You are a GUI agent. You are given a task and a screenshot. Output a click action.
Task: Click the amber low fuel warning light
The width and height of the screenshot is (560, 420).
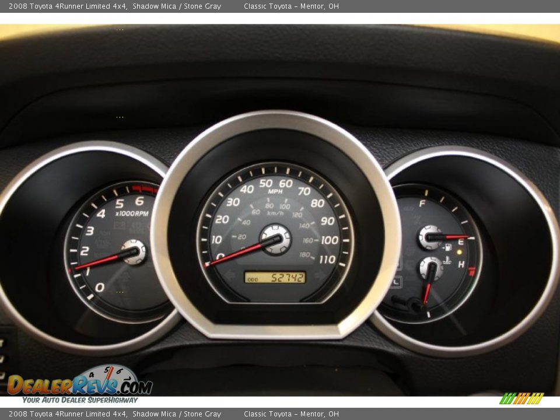459,252
